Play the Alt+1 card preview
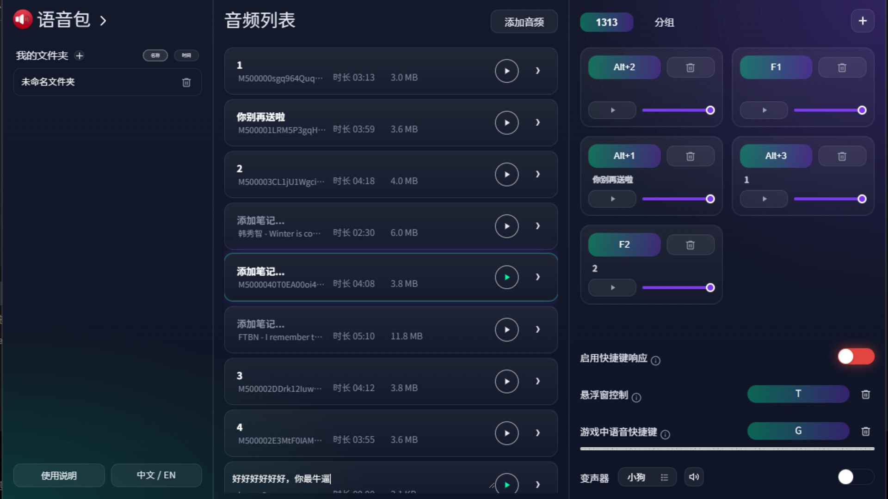 pos(612,199)
